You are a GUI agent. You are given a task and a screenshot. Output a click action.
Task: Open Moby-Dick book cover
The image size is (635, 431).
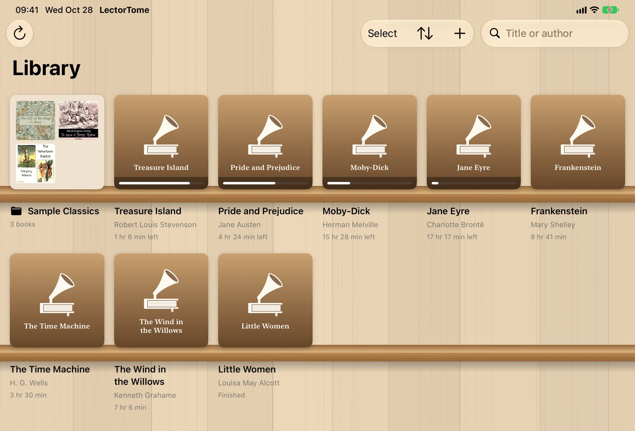[x=369, y=142]
